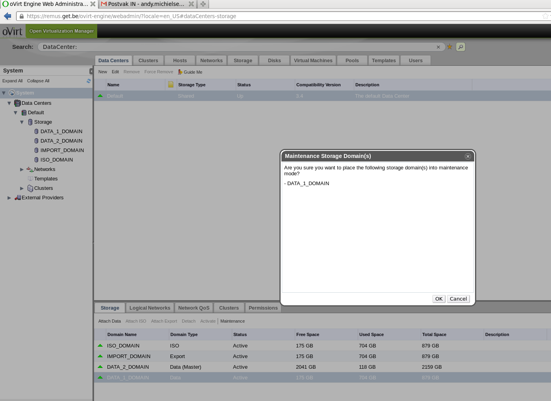Go back with browser arrow
The width and height of the screenshot is (551, 401).
point(7,16)
